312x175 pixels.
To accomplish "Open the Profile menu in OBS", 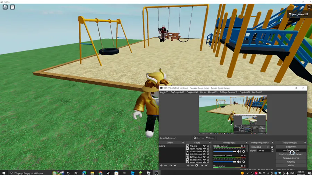I will point(213,92).
